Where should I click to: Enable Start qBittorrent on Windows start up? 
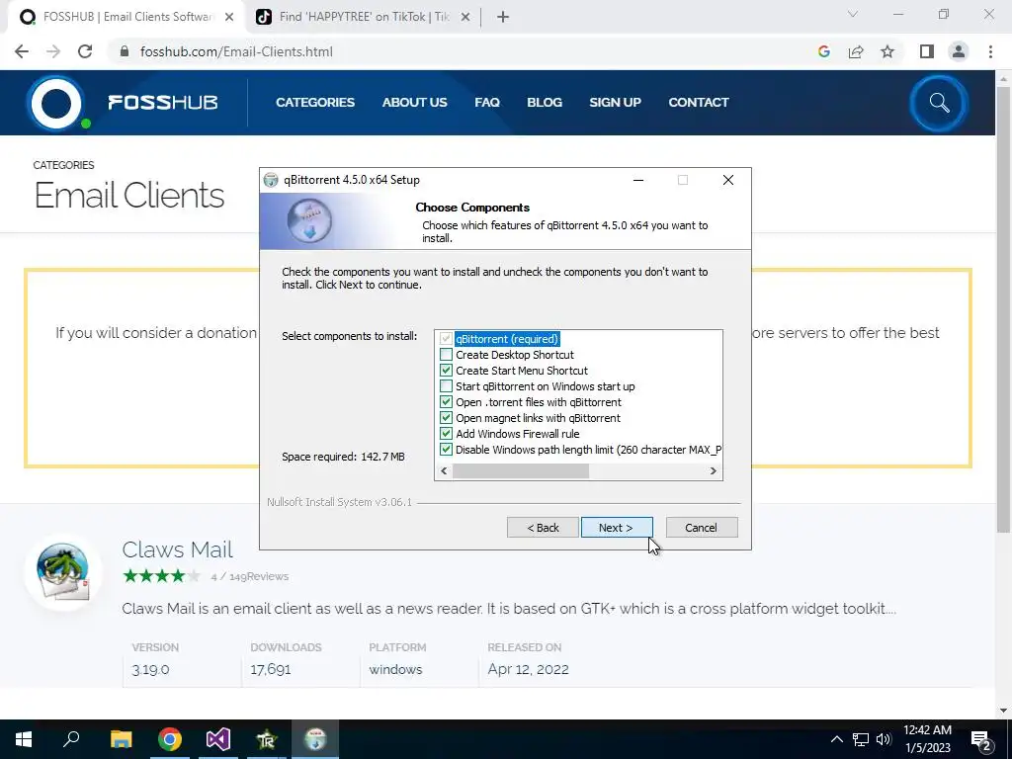pos(446,386)
